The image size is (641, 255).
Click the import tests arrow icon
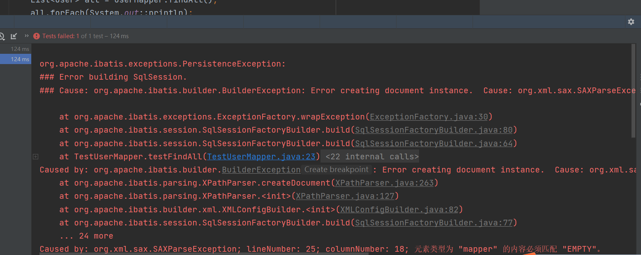[x=14, y=36]
